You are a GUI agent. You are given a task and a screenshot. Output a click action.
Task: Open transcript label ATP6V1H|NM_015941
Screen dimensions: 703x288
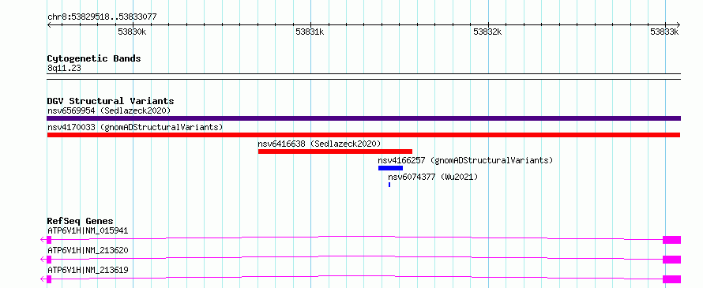pyautogui.click(x=88, y=230)
